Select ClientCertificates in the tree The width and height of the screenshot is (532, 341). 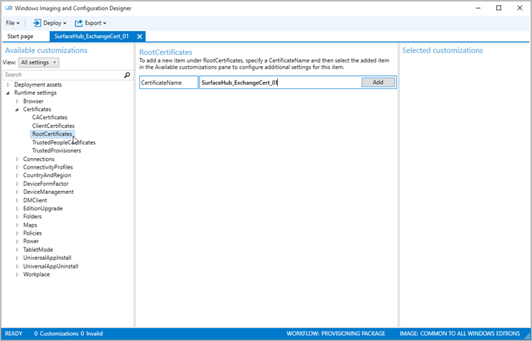click(53, 126)
